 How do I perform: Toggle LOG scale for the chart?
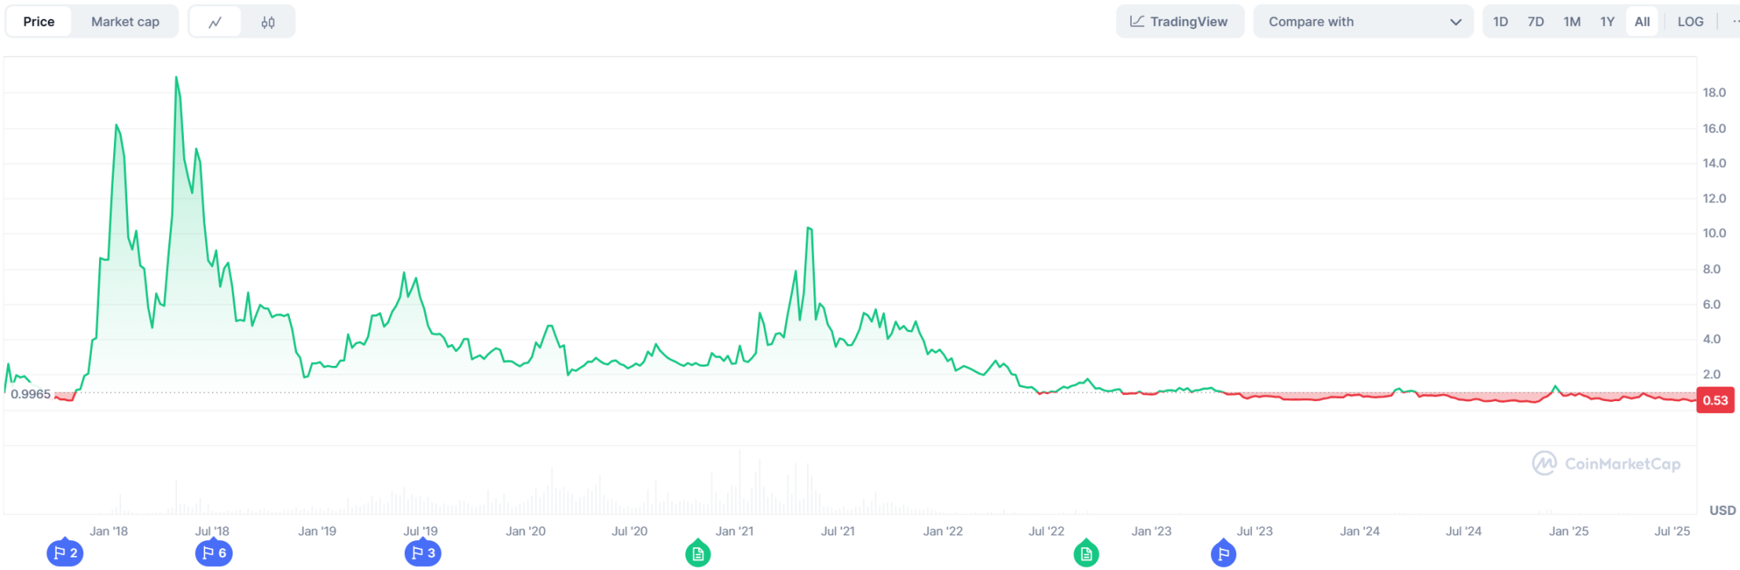coord(1690,22)
